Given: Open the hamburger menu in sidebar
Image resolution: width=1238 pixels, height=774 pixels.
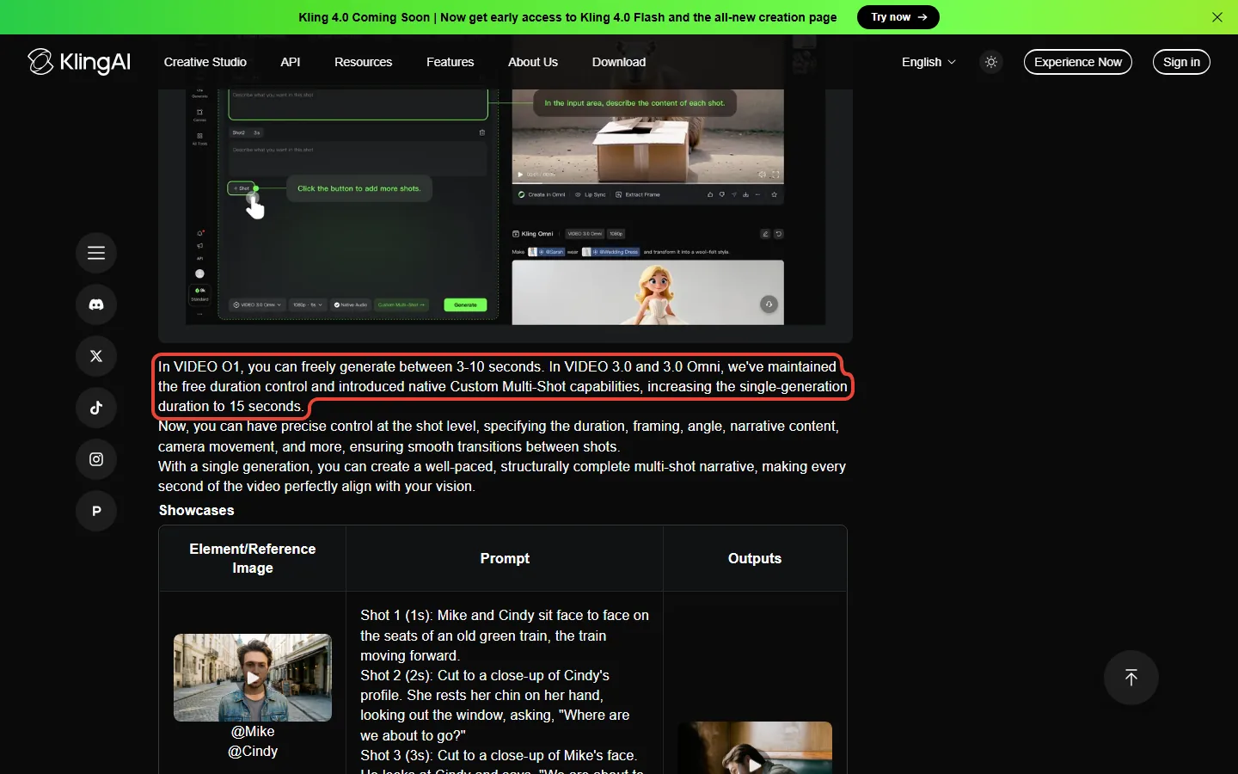Looking at the screenshot, I should tap(96, 253).
